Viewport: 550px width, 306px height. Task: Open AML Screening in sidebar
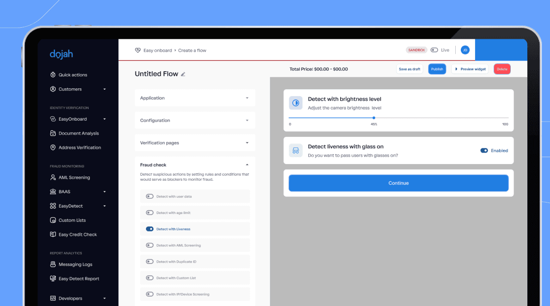[74, 177]
